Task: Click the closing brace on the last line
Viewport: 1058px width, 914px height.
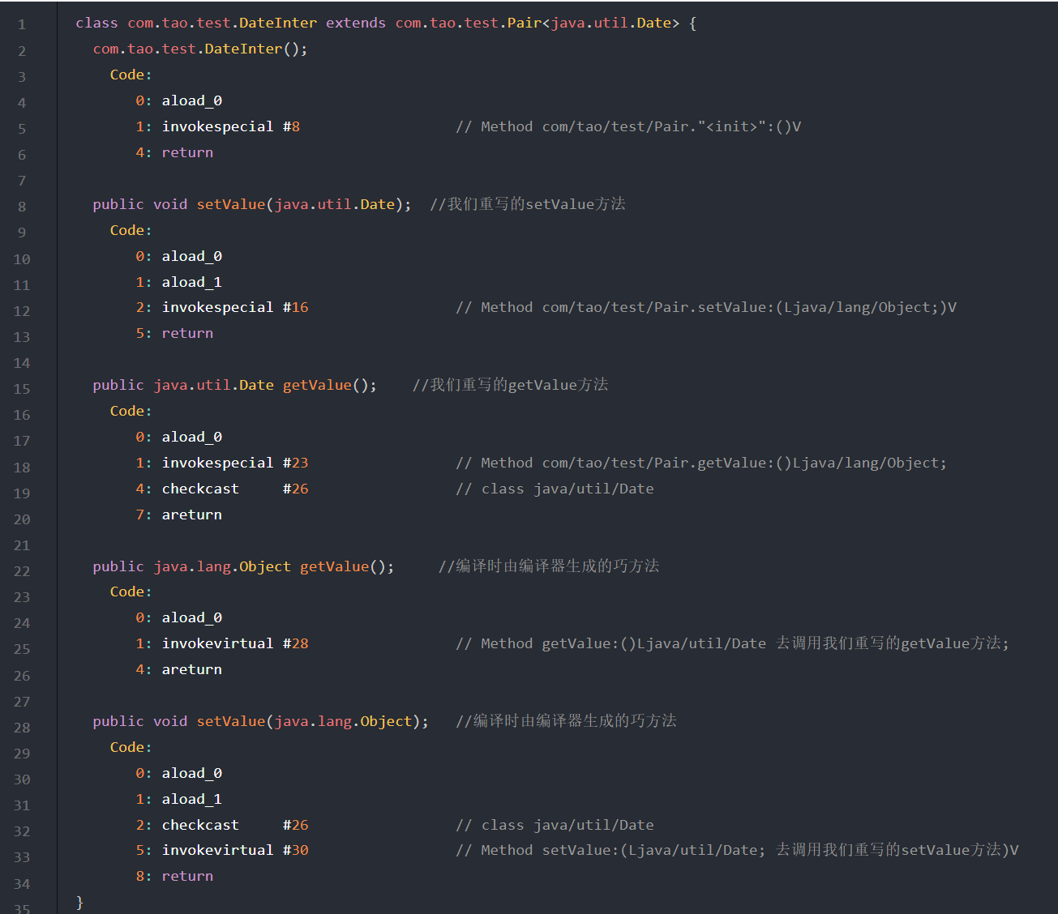Action: 79,903
